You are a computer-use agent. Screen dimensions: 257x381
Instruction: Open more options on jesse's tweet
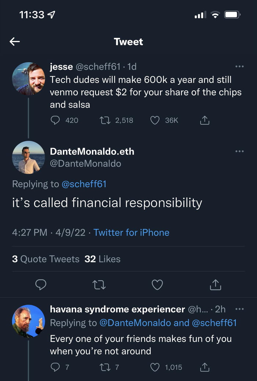pyautogui.click(x=239, y=67)
